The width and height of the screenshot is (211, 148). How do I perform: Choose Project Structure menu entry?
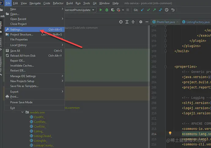35,35
